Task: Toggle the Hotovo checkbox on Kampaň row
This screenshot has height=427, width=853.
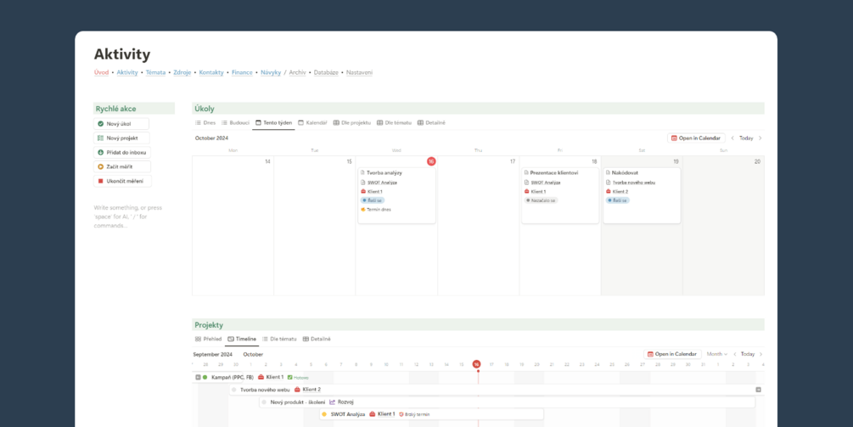Action: pos(290,377)
